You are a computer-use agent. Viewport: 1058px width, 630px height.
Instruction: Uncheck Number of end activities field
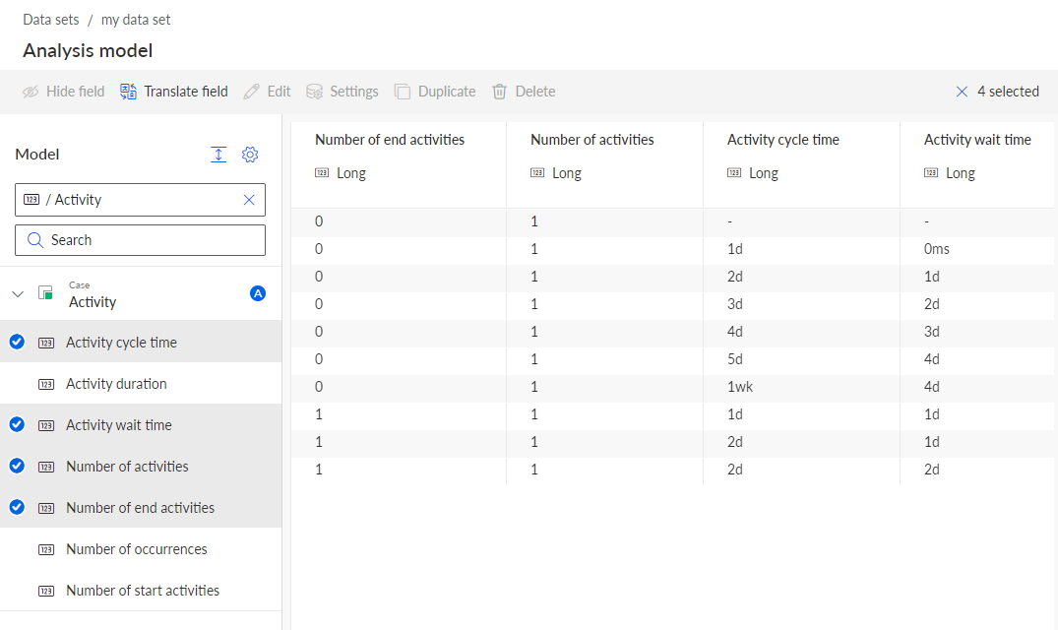coord(17,507)
